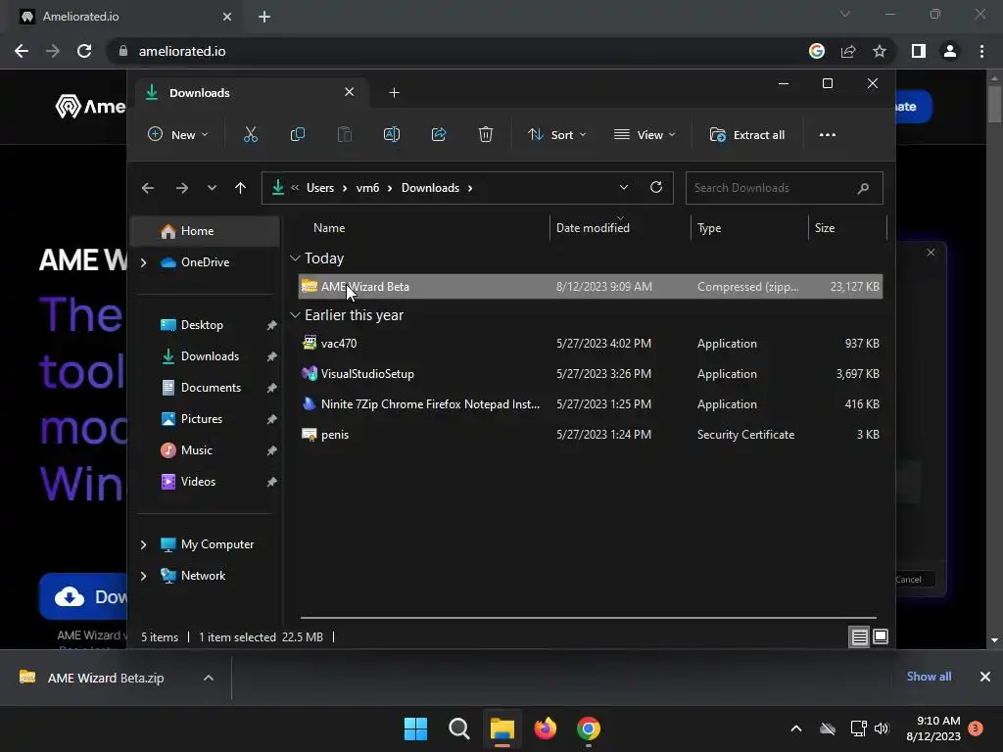This screenshot has height=752, width=1003.
Task: Select the Ninite 7Zip Chrome Firefox installer
Action: tap(591, 404)
